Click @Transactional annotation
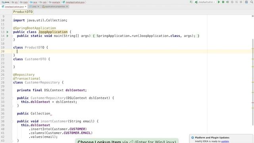Screen dimensions: 254x143 pyautogui.click(x=27, y=79)
